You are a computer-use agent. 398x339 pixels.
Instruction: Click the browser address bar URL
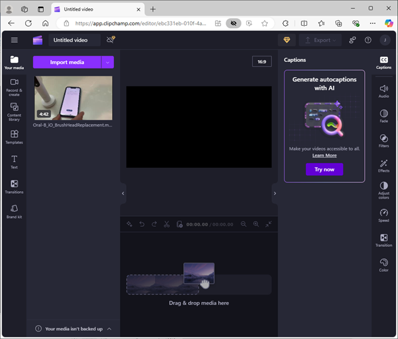(140, 23)
